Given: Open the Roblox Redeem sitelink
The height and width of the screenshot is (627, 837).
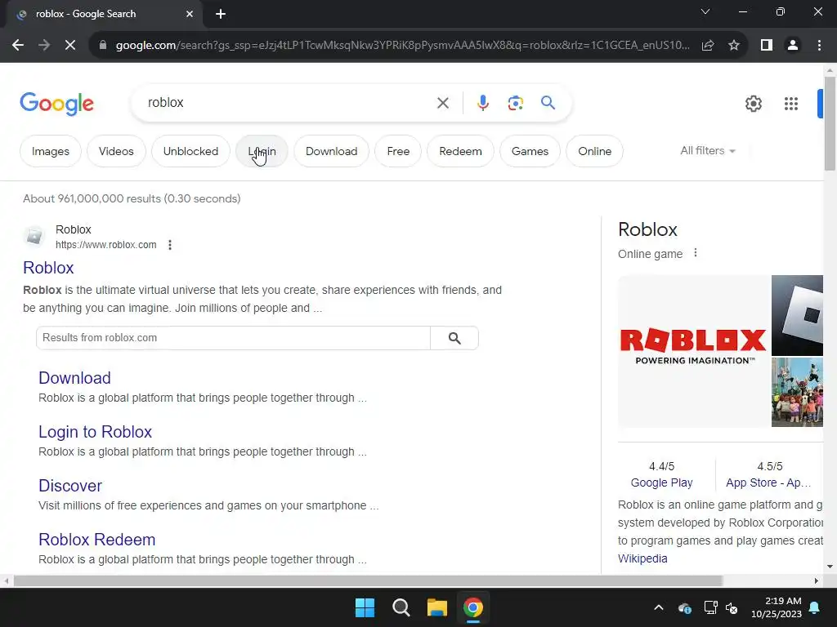Looking at the screenshot, I should pyautogui.click(x=97, y=539).
